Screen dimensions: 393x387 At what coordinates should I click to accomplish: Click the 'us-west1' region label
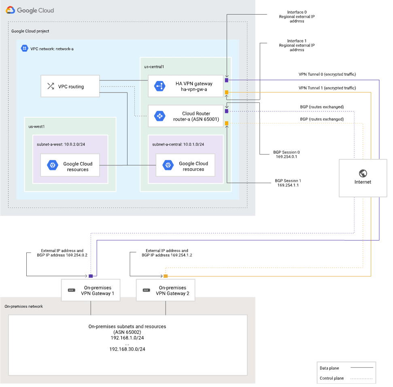pos(36,127)
